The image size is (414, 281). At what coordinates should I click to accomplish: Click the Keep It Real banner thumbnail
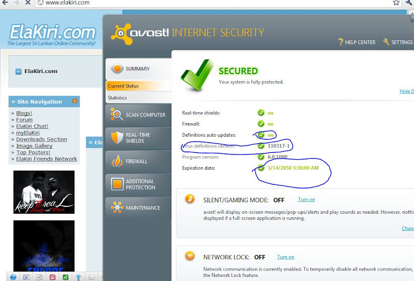click(44, 192)
